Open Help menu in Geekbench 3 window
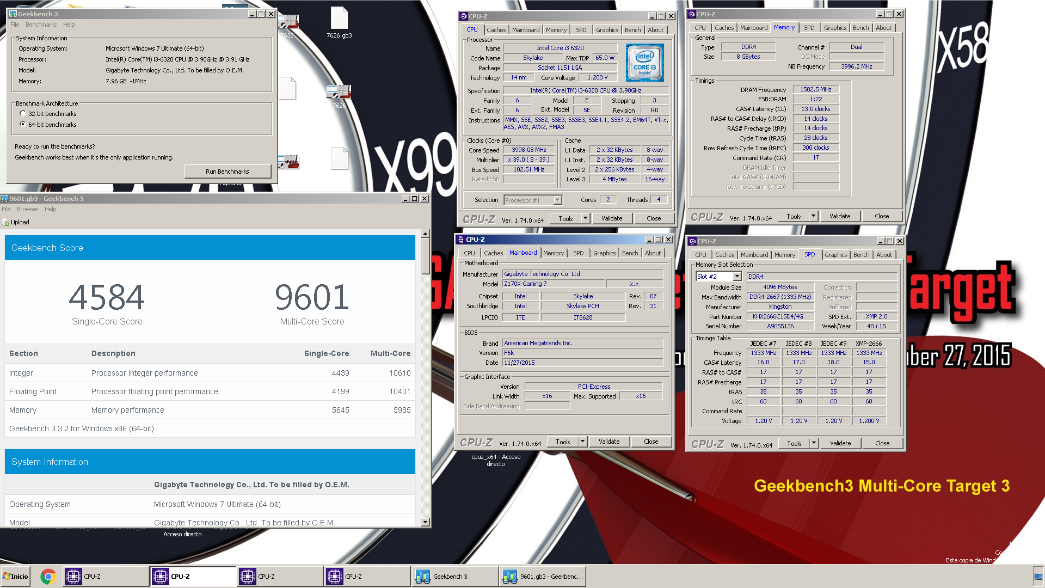The image size is (1045, 588). [x=69, y=25]
